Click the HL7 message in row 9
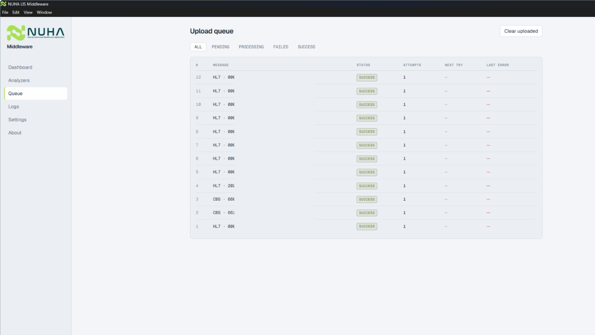The image size is (595, 335). pos(223,118)
